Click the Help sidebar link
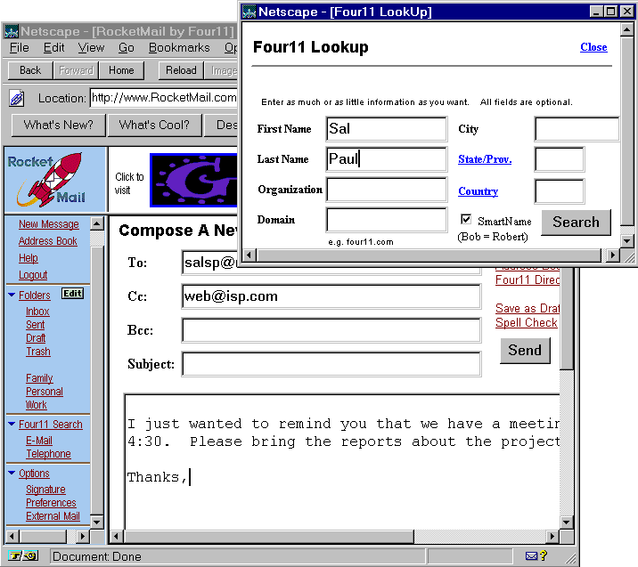This screenshot has width=638, height=567. click(x=29, y=258)
